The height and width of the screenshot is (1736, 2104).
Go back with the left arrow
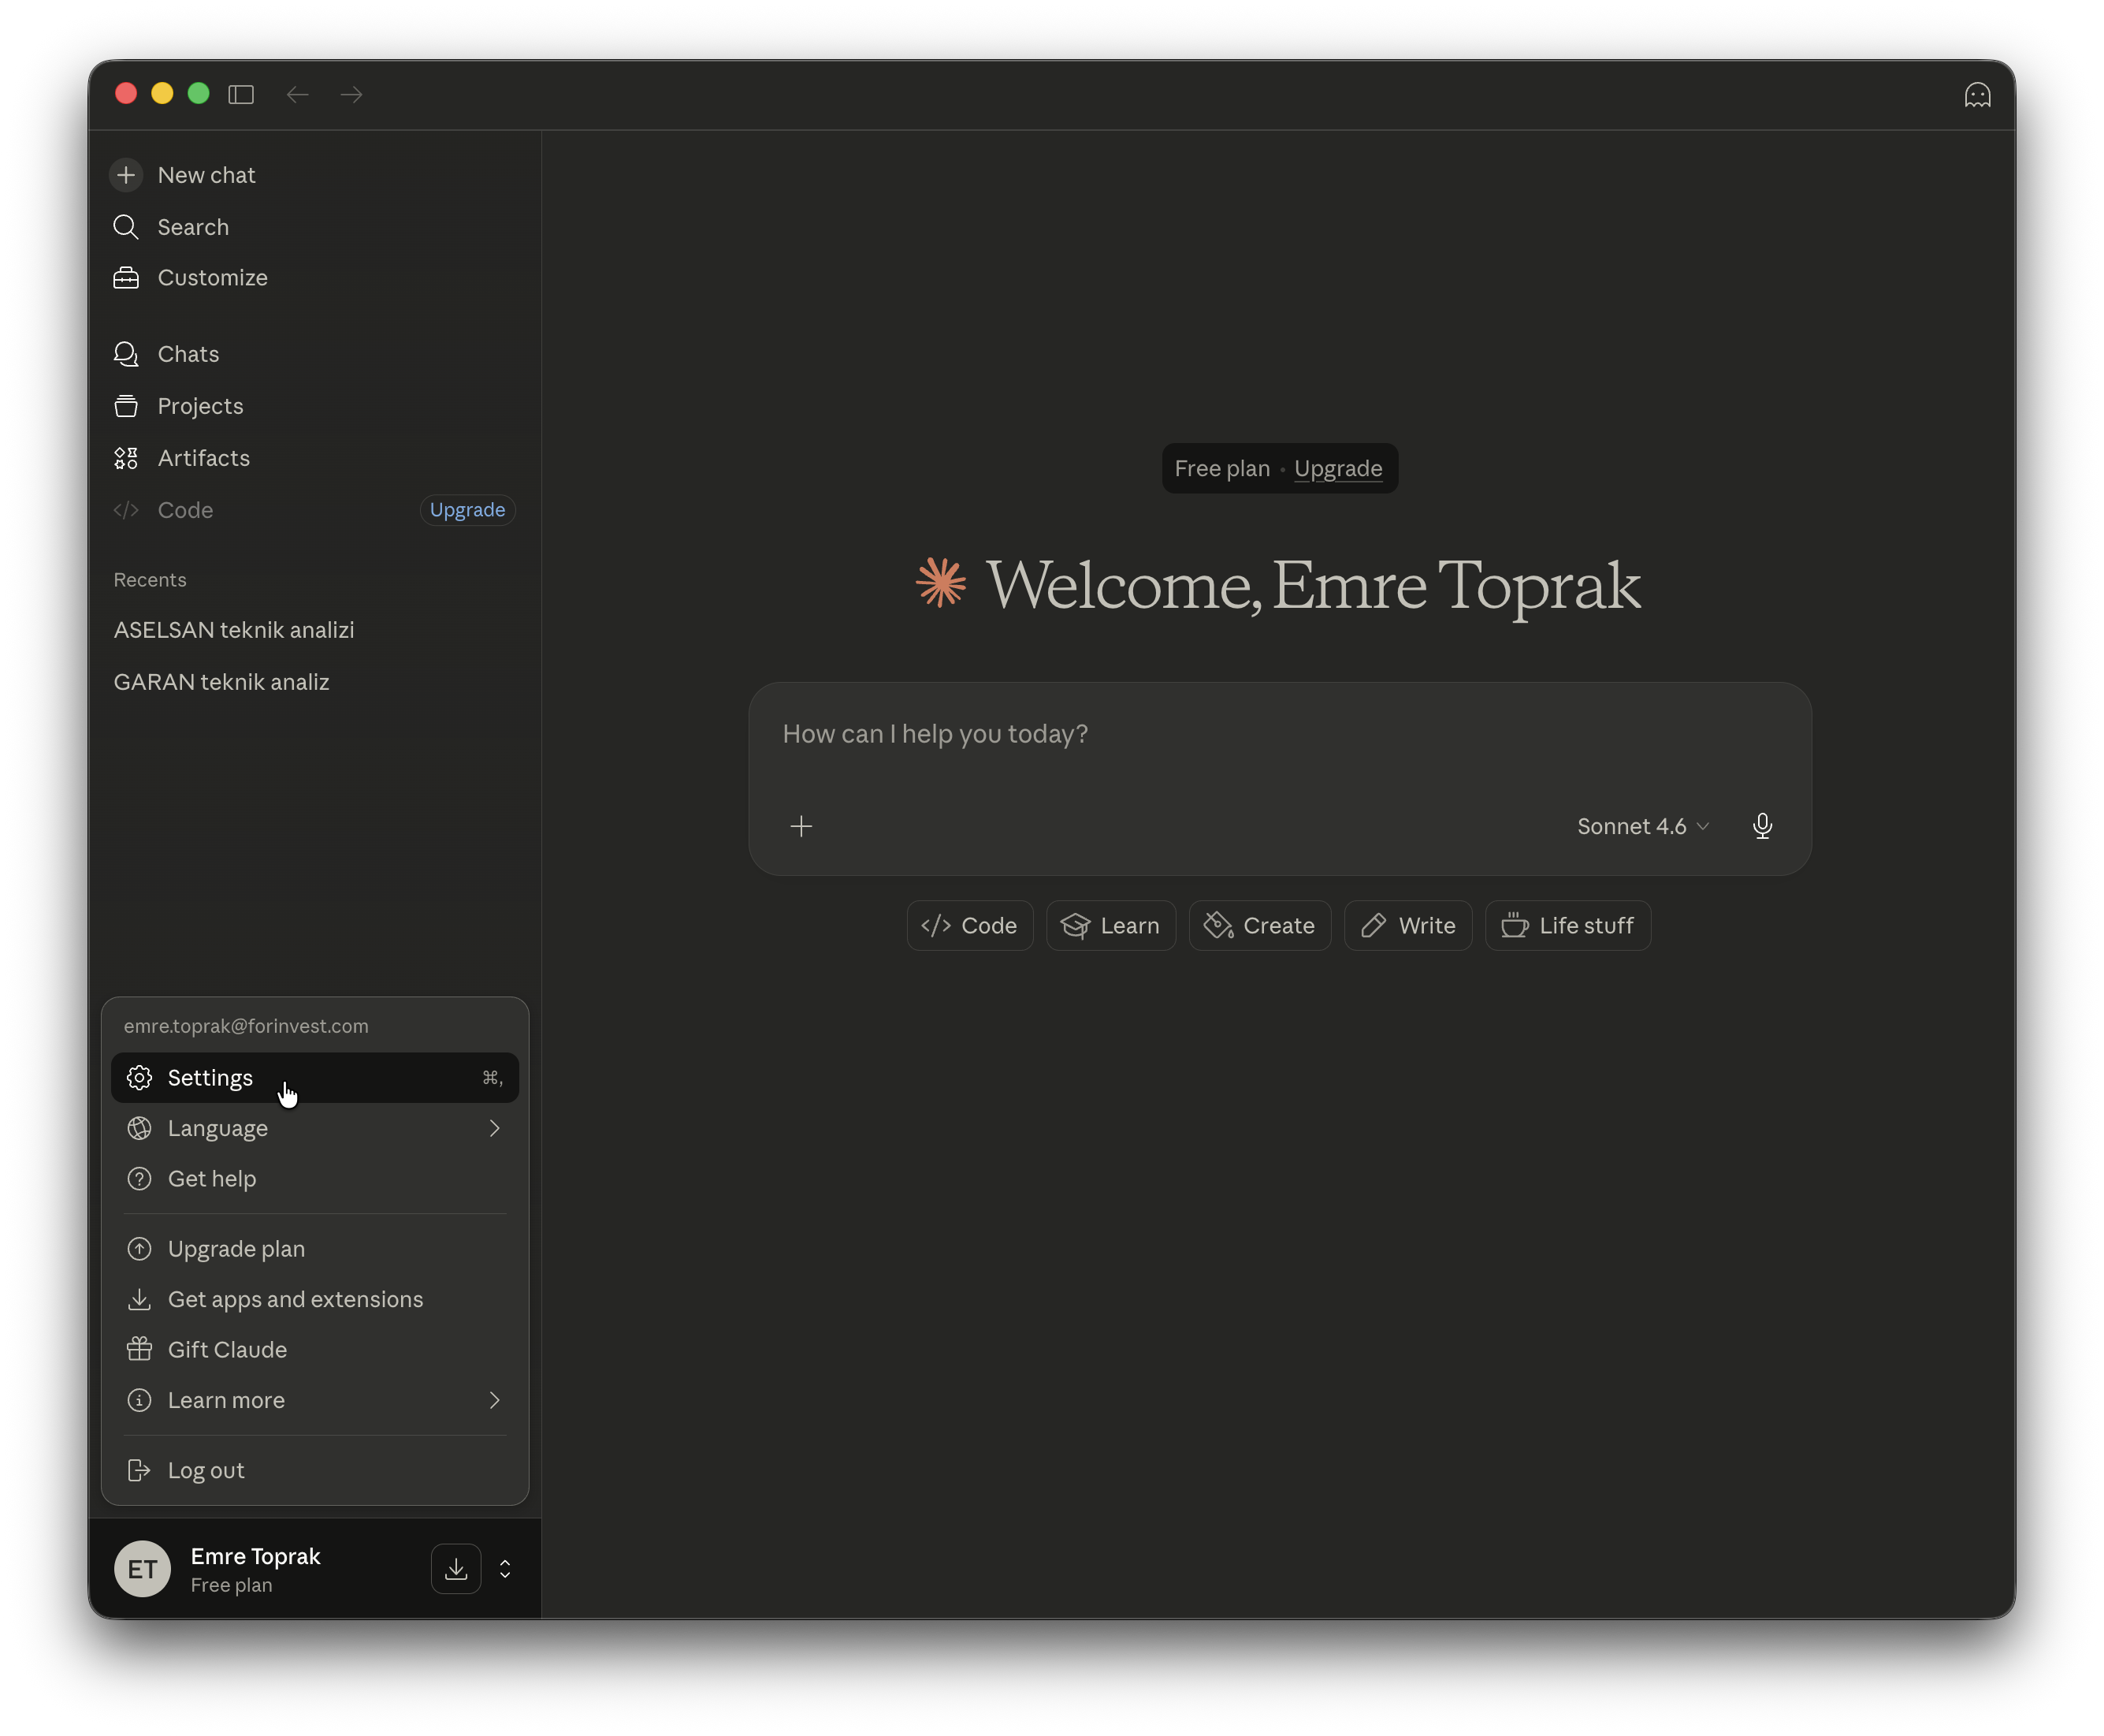297,94
